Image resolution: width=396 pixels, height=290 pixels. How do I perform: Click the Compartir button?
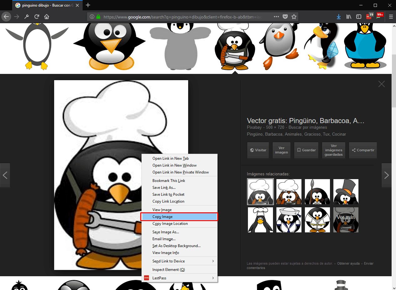pos(363,150)
